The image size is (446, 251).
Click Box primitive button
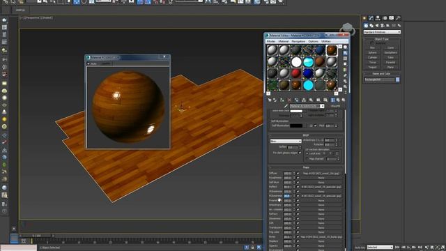[373, 48]
